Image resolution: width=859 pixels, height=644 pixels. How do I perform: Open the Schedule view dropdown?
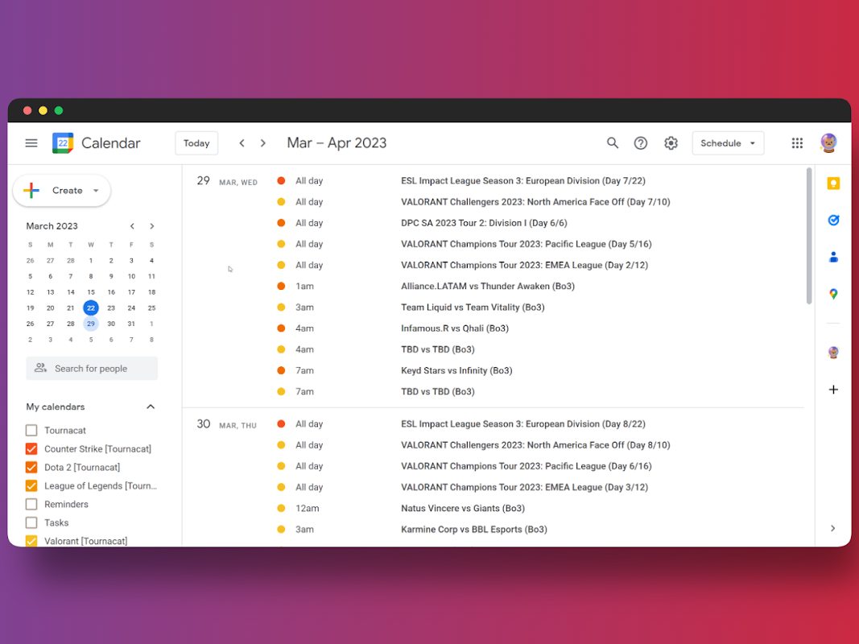coord(728,143)
